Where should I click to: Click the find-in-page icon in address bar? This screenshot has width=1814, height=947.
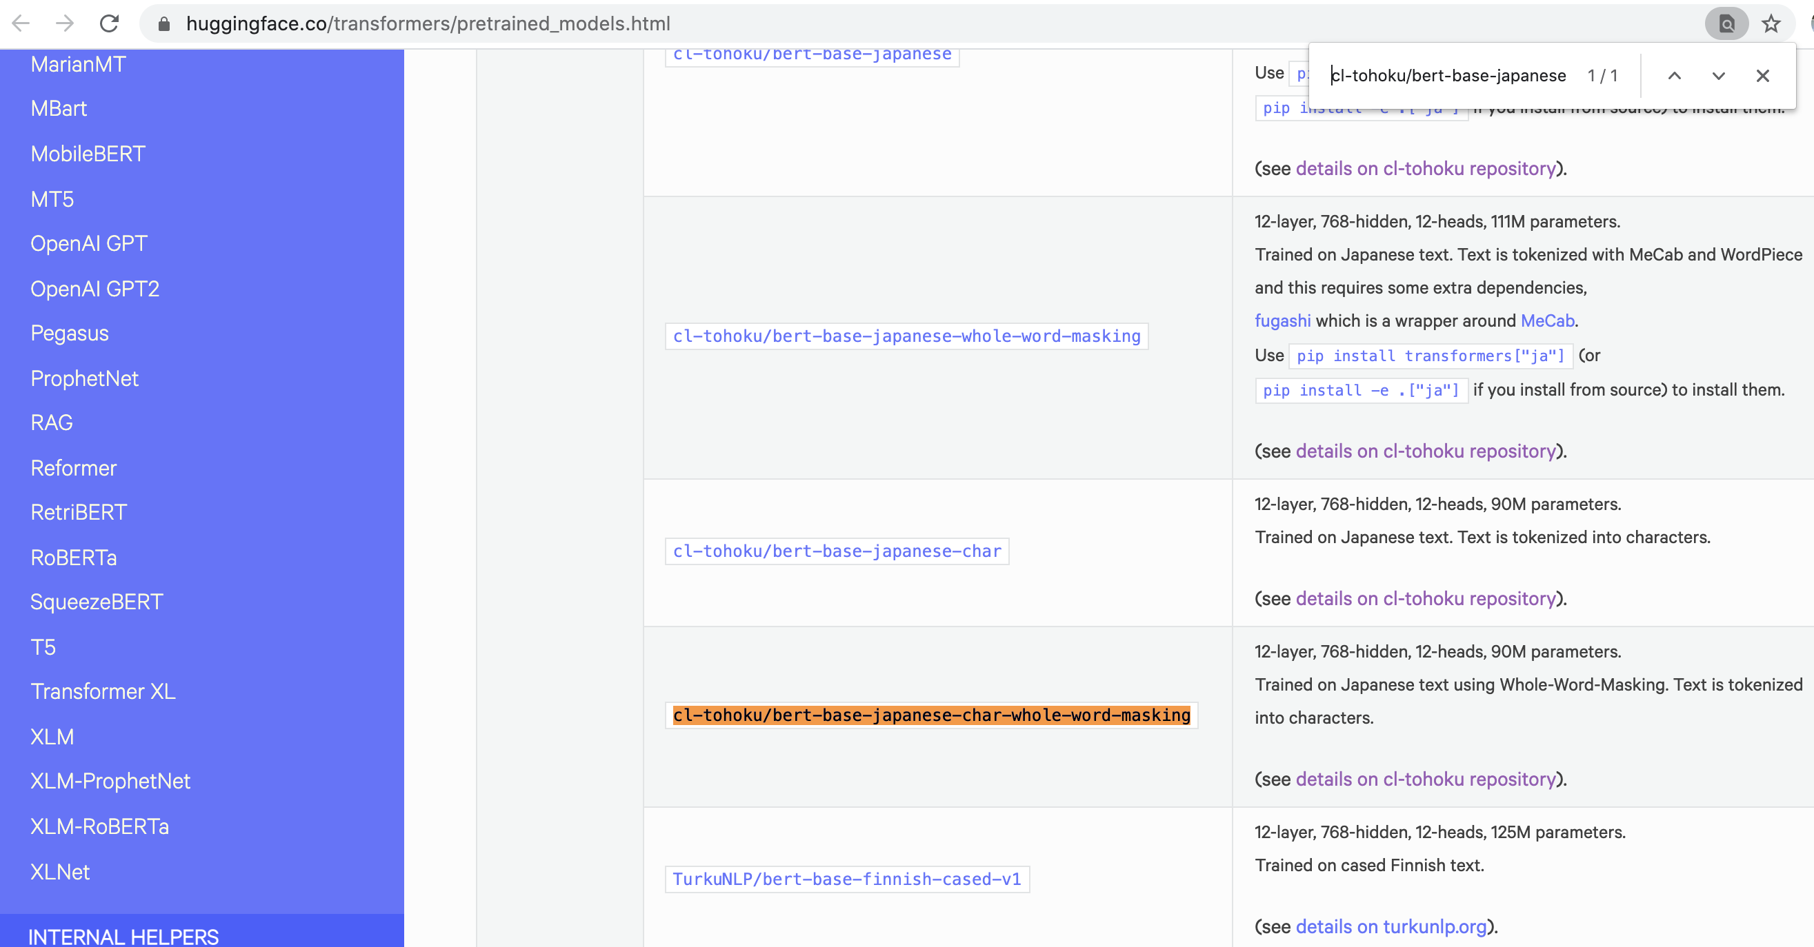coord(1726,24)
